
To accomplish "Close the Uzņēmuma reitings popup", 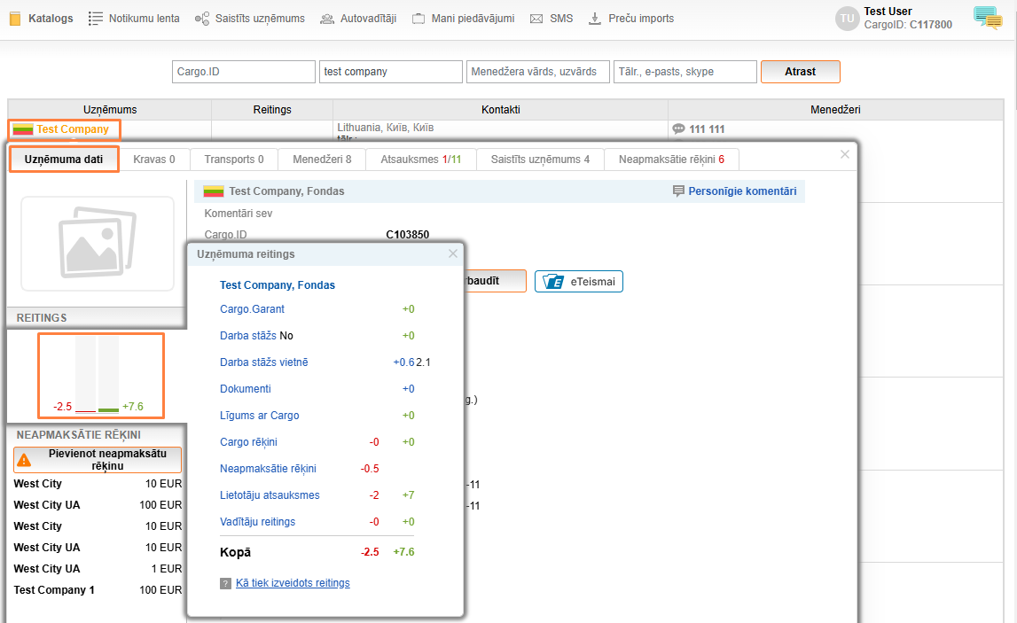I will click(x=453, y=253).
